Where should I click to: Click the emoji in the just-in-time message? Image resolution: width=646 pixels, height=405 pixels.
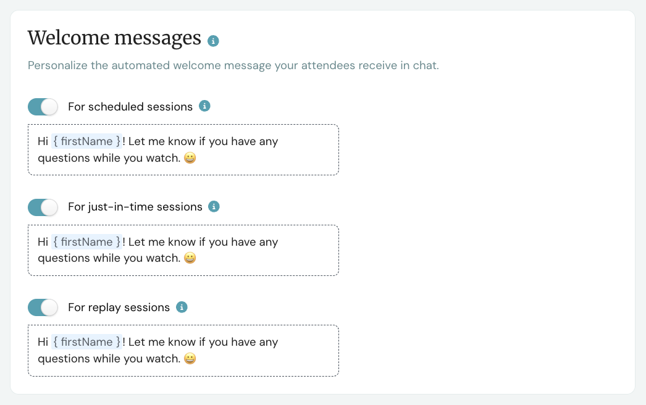tap(190, 258)
